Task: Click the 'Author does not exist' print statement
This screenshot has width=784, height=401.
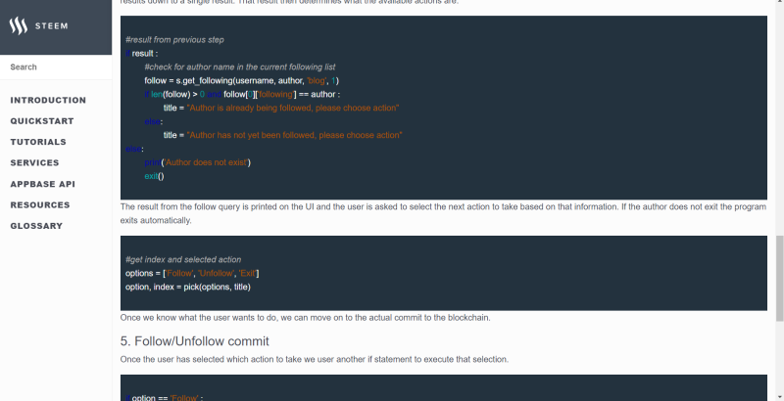Action: 198,162
